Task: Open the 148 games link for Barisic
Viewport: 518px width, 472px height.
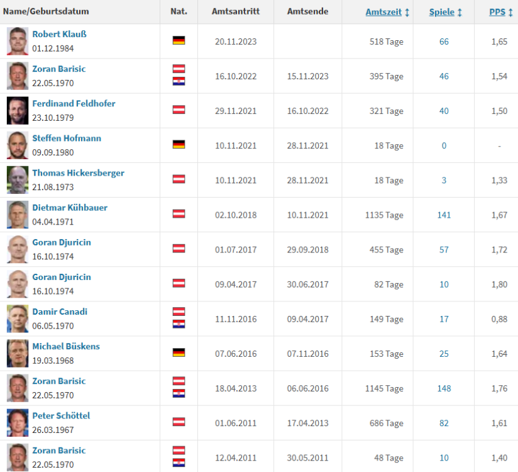Action: click(444, 388)
